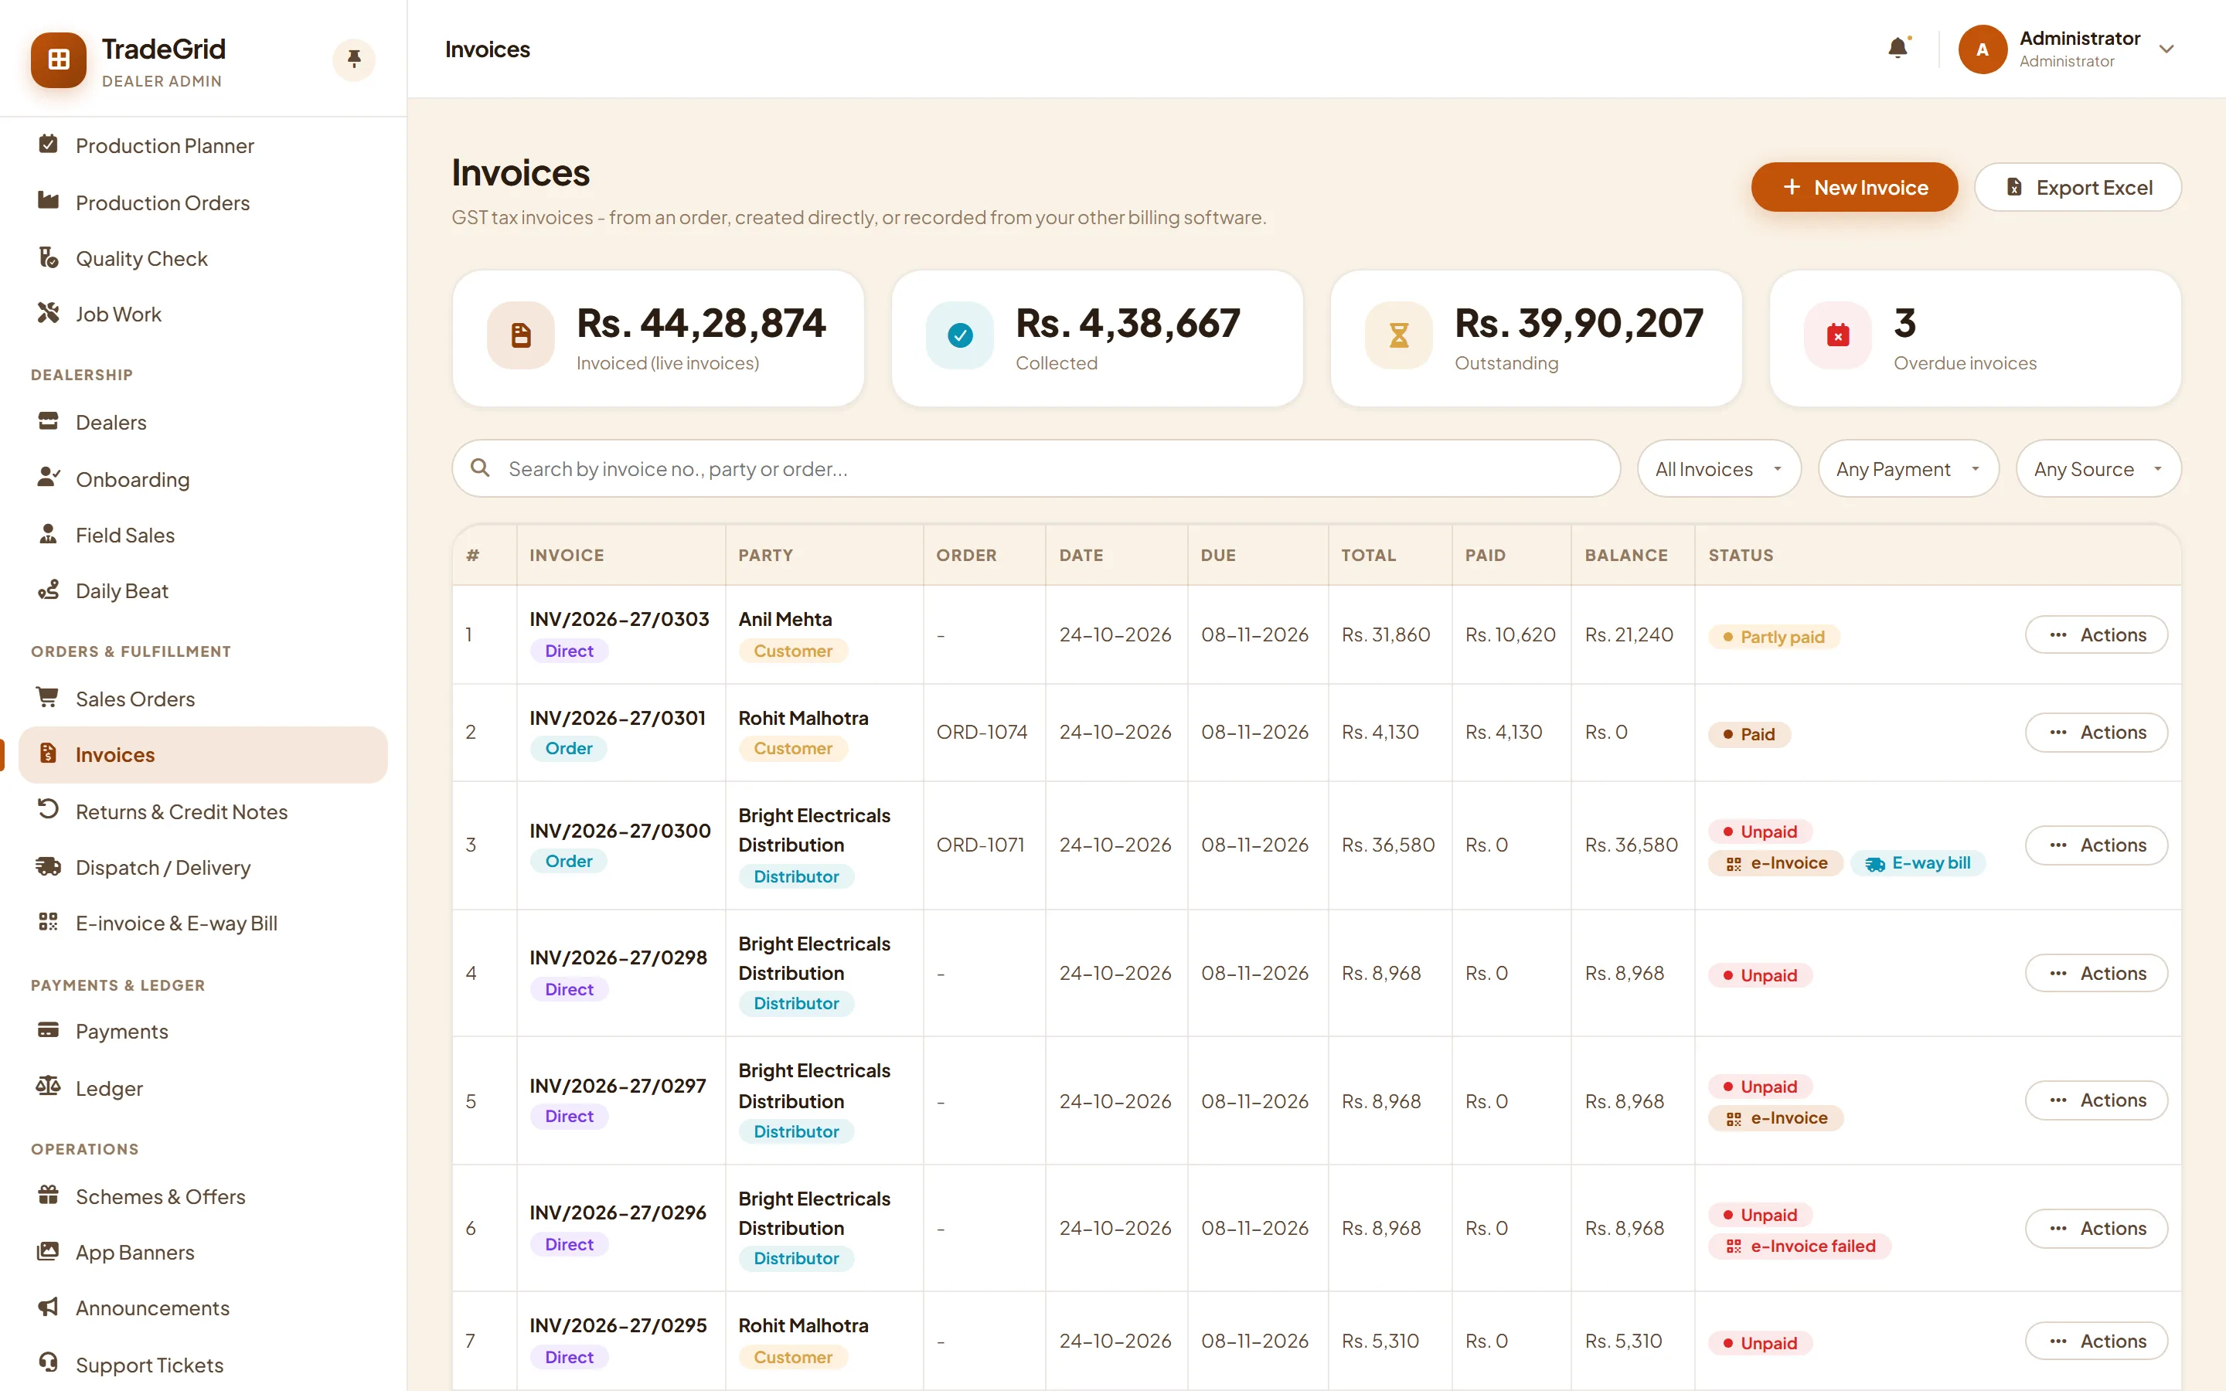Open Actions for INV/2026-27/0296

coord(2096,1228)
